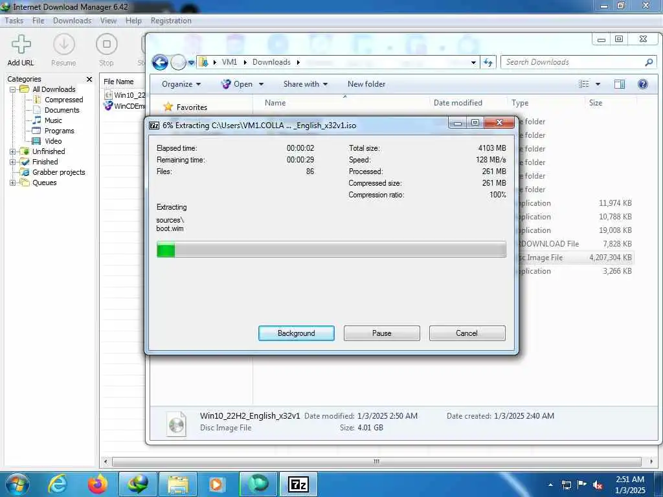Click Open in Explorer toolbar
The height and width of the screenshot is (497, 663).
(x=238, y=84)
